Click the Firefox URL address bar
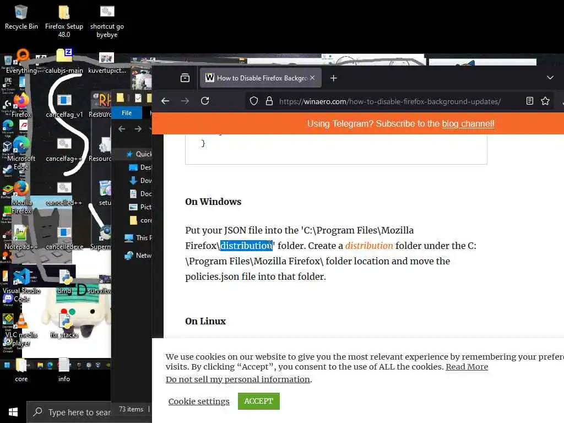The image size is (564, 423). (x=389, y=101)
